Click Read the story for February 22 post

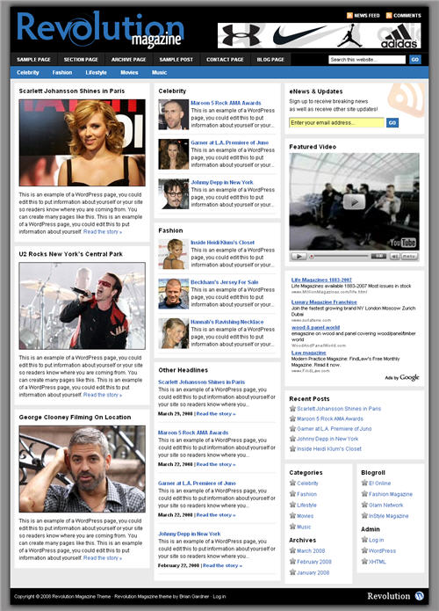[222, 565]
